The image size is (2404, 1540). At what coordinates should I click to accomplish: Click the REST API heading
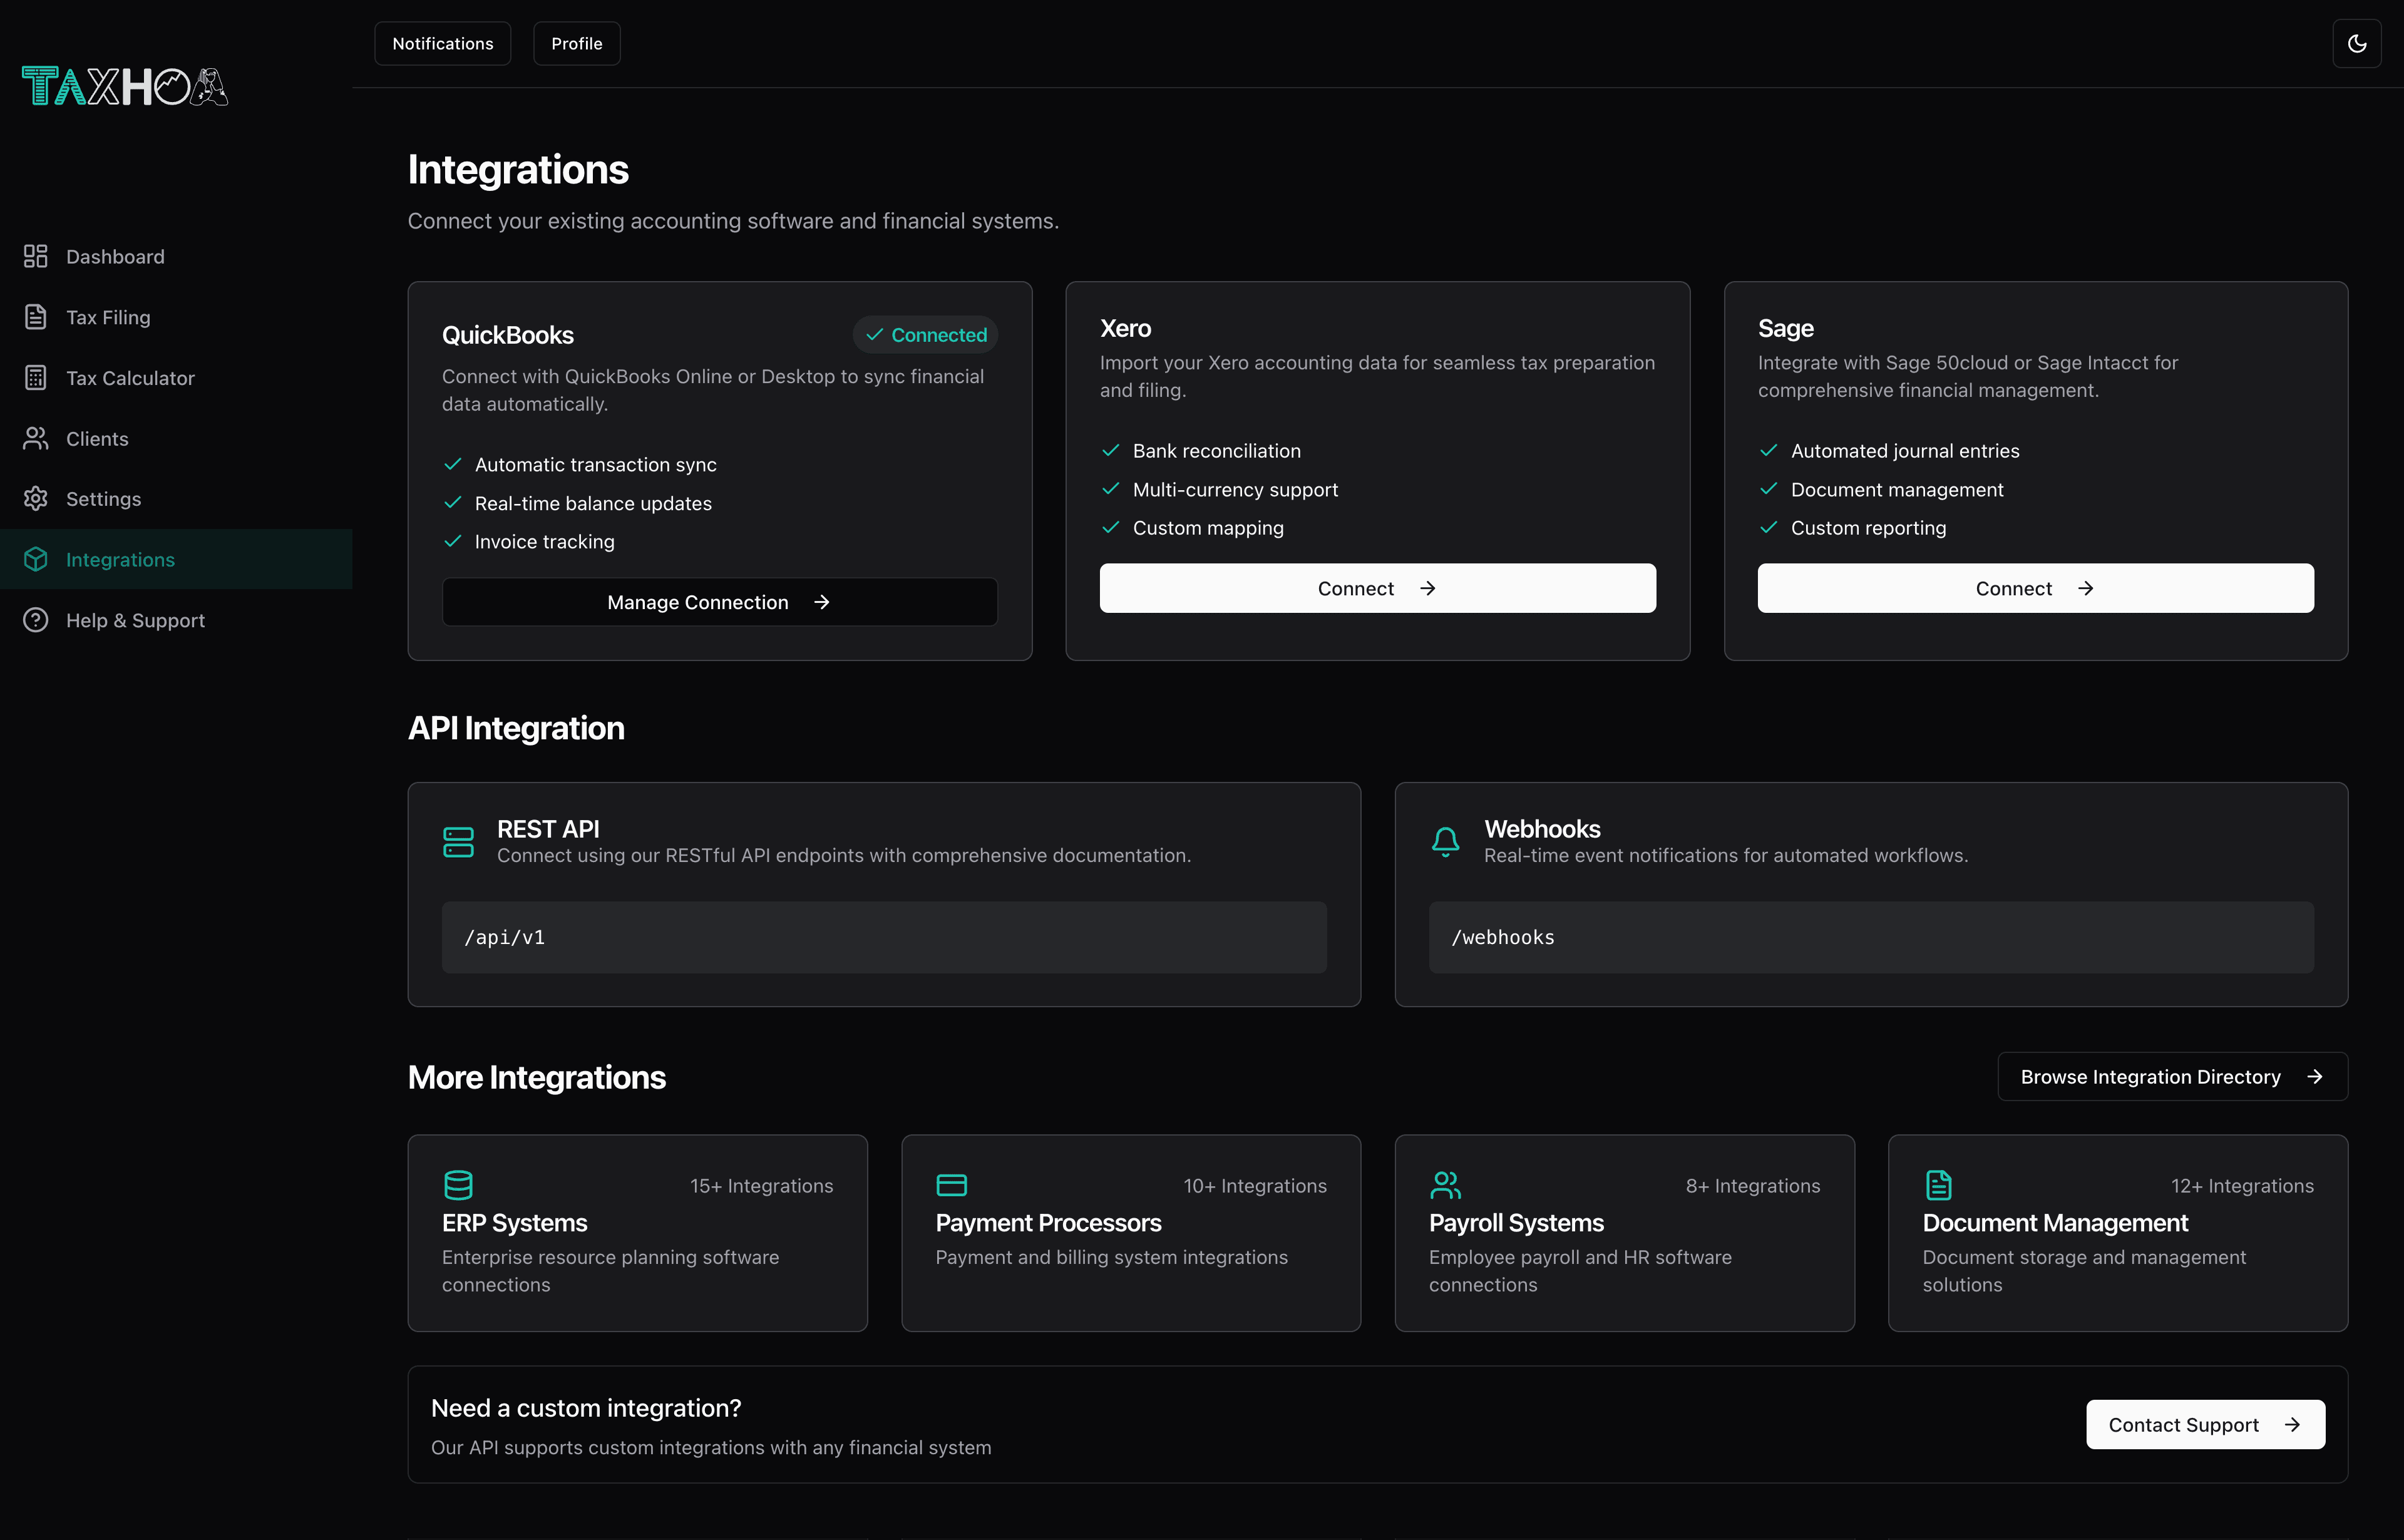pyautogui.click(x=548, y=828)
